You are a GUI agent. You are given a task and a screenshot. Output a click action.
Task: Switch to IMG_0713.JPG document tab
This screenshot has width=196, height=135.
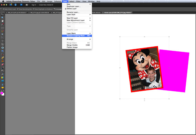click(16, 13)
